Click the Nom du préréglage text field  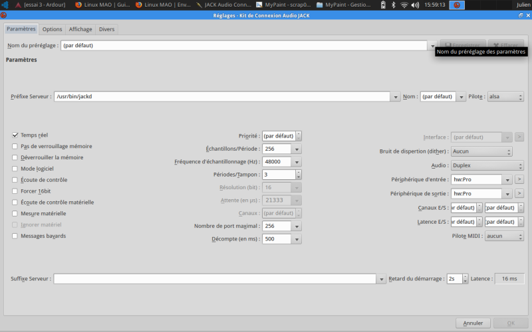[244, 45]
